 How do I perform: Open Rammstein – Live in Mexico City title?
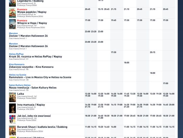(40, 77)
